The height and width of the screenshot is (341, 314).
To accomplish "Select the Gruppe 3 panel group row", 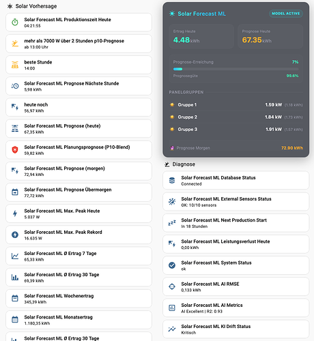I will [235, 130].
